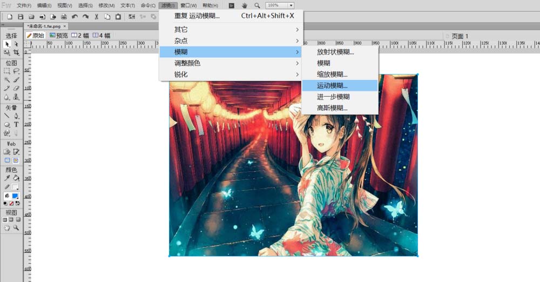Select the Scale tool
540x282 pixels.
tap(7, 53)
